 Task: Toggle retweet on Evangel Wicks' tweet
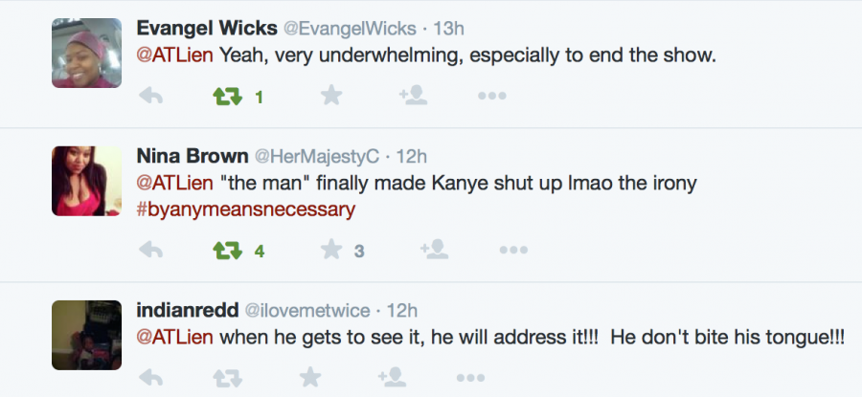227,97
